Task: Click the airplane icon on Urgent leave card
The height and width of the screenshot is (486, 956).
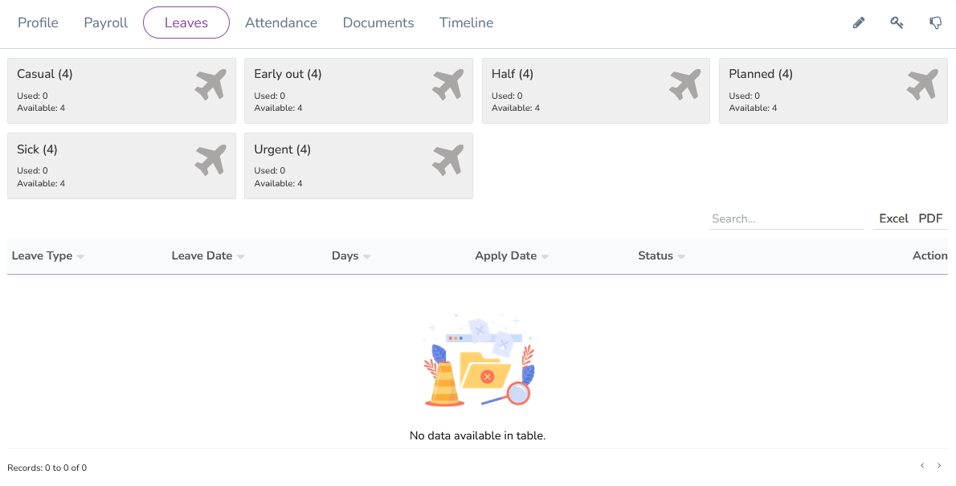Action: pyautogui.click(x=448, y=159)
